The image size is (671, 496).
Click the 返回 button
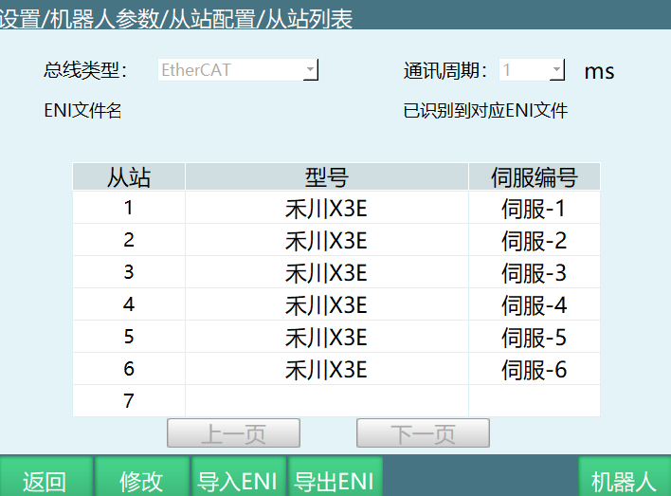tap(46, 477)
